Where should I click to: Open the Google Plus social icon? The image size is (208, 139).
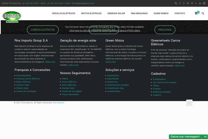click(184, 3)
